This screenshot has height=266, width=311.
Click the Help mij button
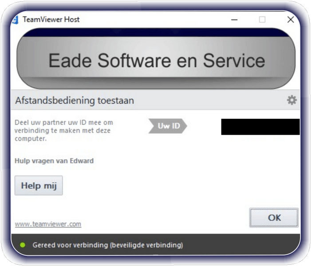tap(39, 185)
